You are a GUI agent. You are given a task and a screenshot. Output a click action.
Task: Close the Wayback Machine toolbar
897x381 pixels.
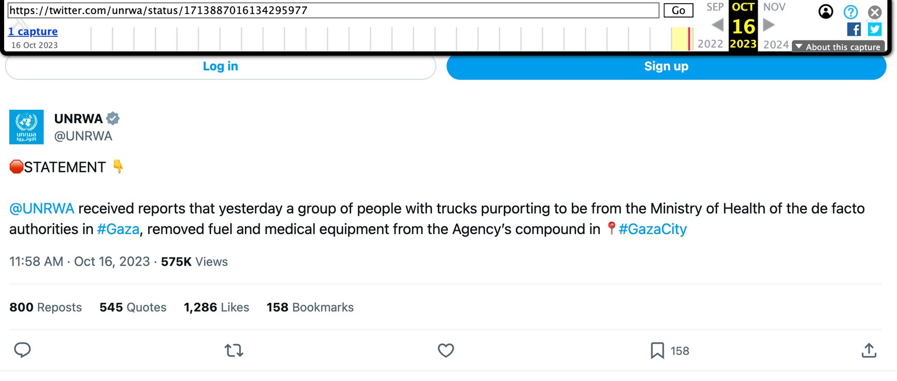click(875, 12)
